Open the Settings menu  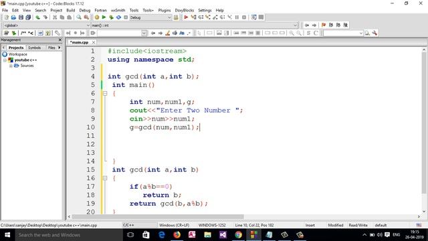coord(205,10)
